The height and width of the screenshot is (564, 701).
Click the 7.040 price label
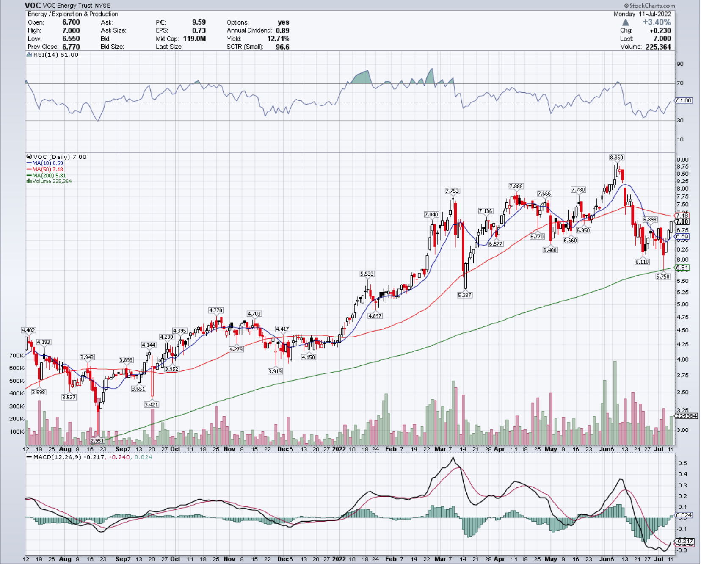[431, 215]
